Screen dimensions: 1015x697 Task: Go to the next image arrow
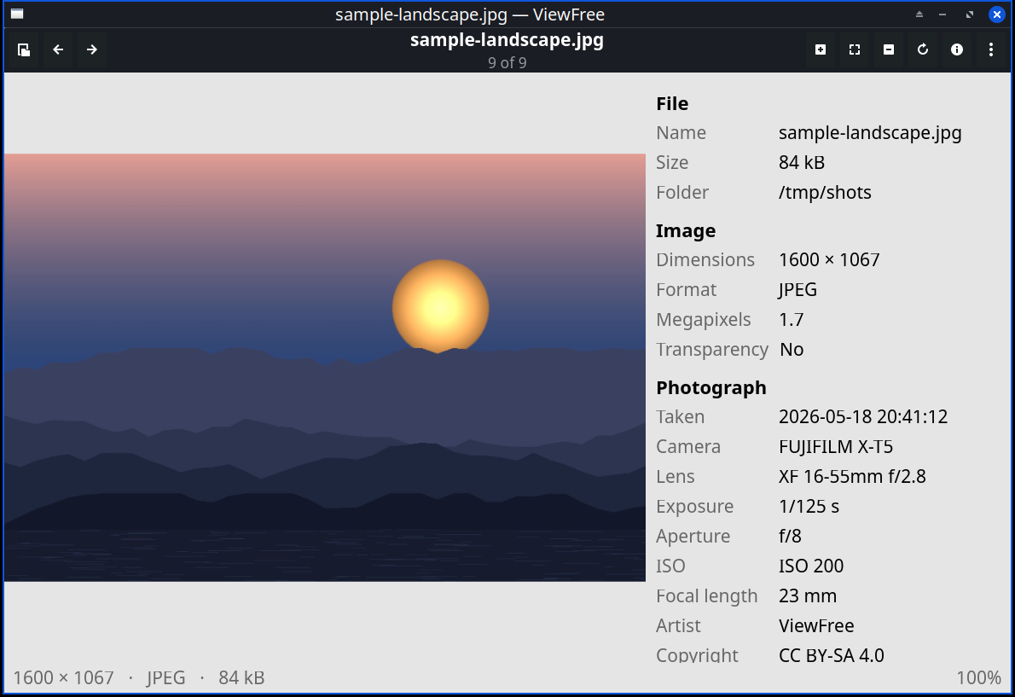pyautogui.click(x=92, y=49)
